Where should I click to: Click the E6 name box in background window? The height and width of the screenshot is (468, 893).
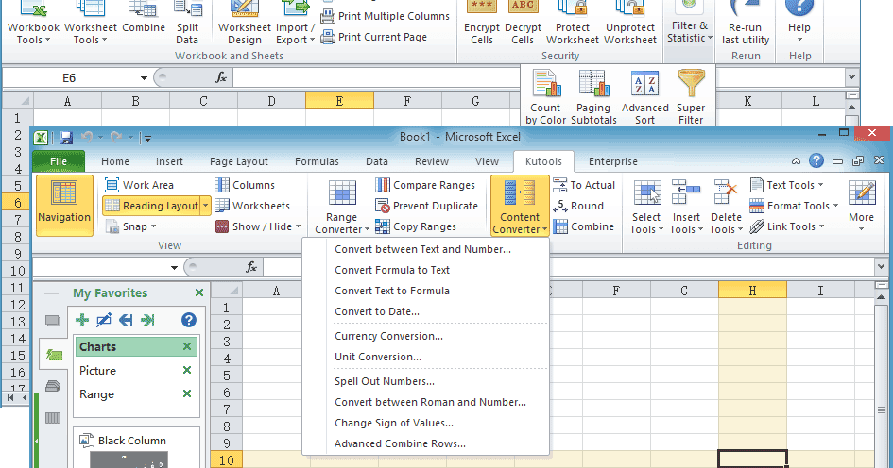point(69,78)
